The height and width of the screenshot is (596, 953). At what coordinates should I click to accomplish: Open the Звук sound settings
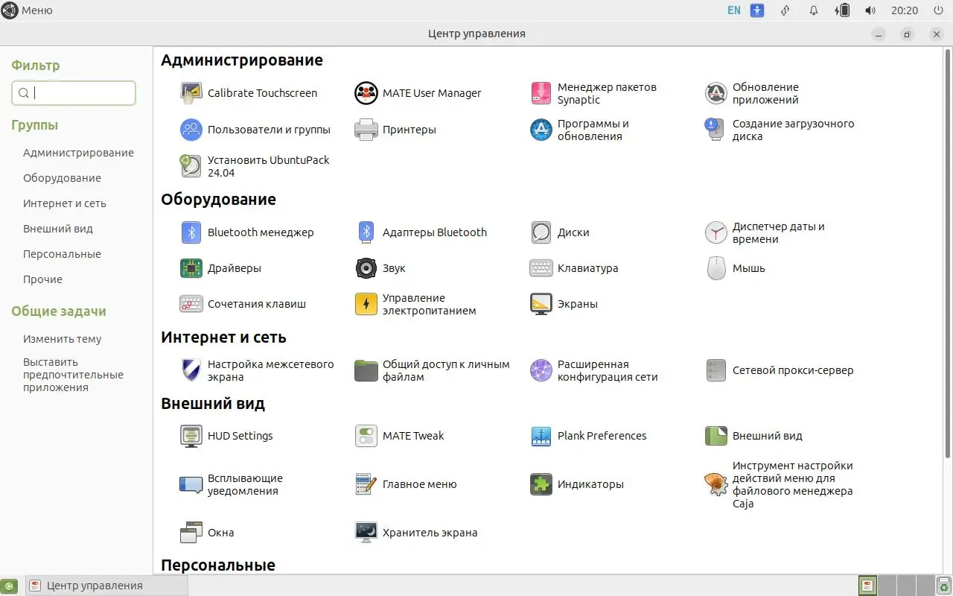click(x=394, y=268)
